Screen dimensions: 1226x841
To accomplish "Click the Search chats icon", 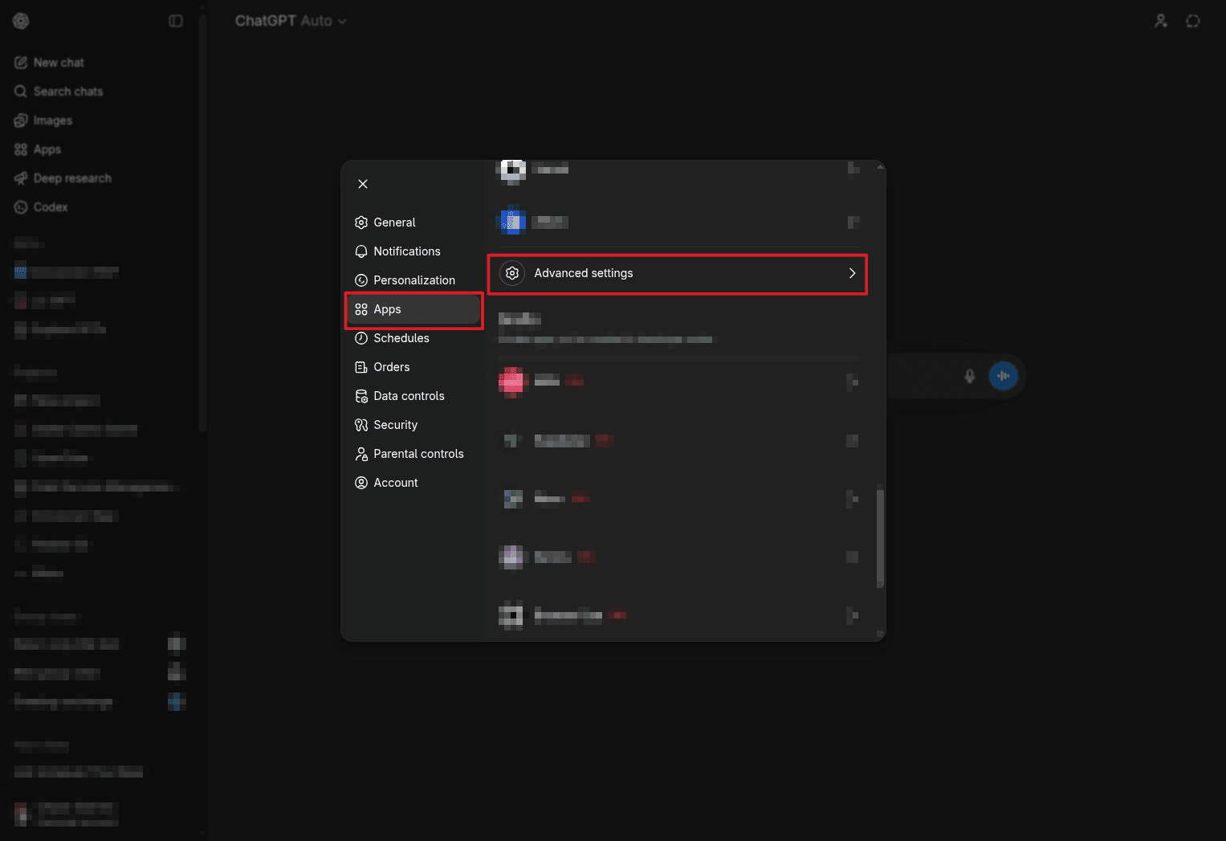I will click(21, 91).
